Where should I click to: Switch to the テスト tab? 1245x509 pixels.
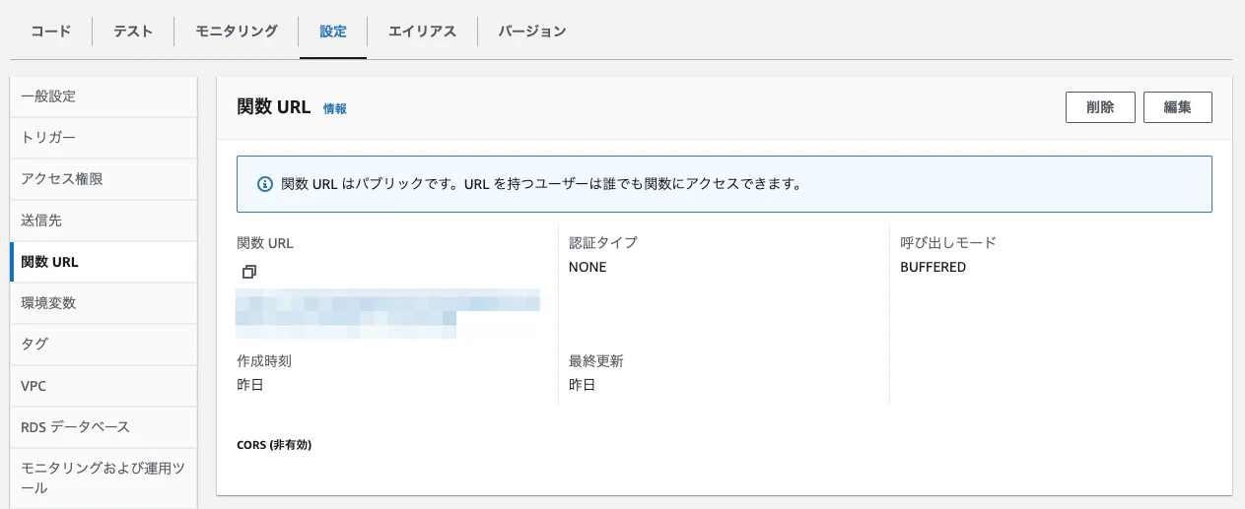click(x=133, y=32)
